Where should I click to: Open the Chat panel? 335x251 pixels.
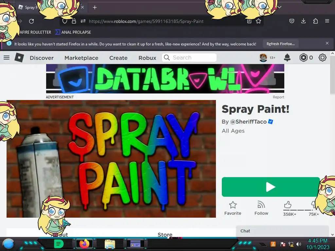pyautogui.click(x=282, y=231)
